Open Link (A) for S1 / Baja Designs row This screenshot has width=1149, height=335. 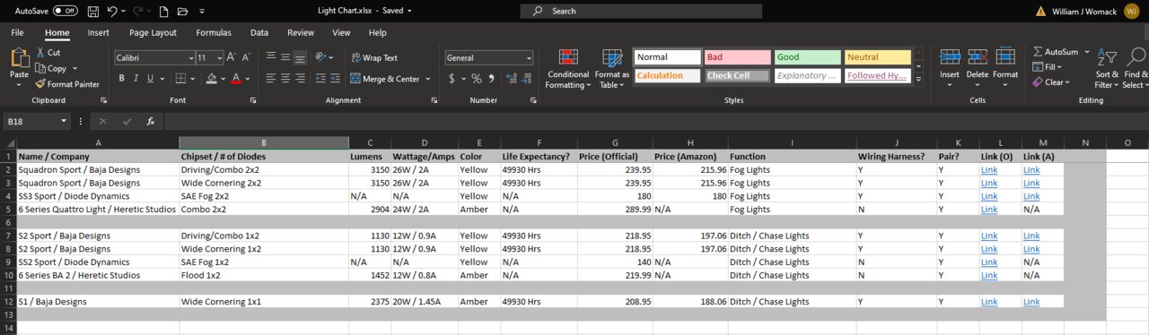tap(1031, 302)
